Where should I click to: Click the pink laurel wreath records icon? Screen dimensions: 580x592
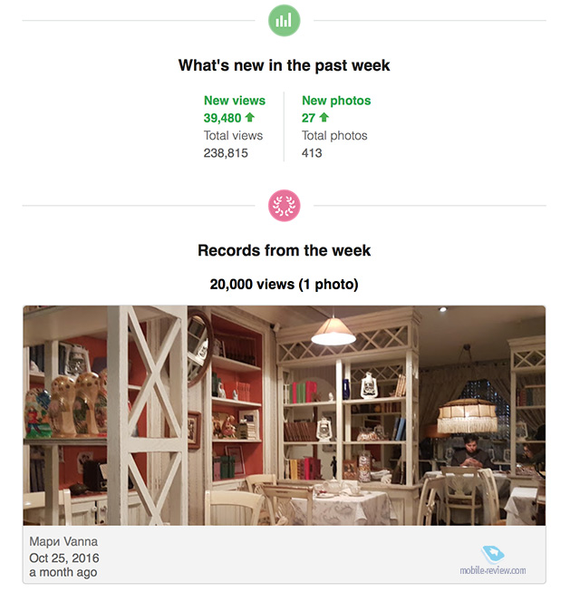tap(285, 206)
